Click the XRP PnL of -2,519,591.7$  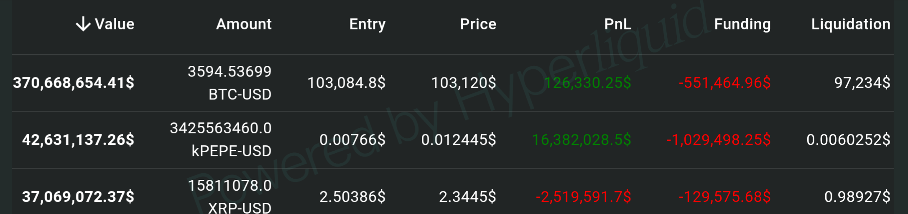(x=583, y=197)
